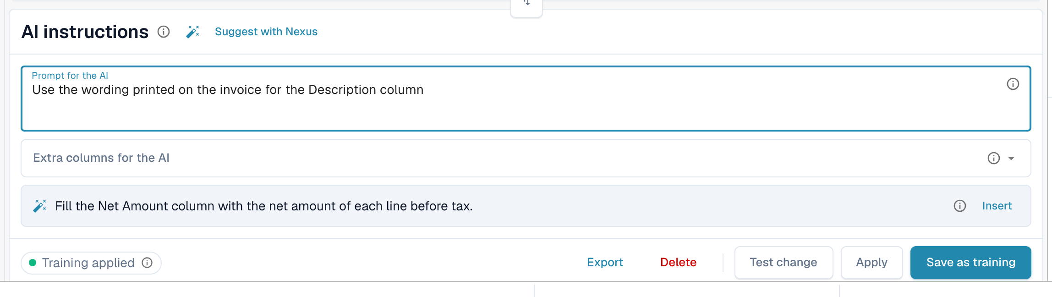Open the Extra columns for the AI field
The height and width of the screenshot is (297, 1052).
[526, 158]
